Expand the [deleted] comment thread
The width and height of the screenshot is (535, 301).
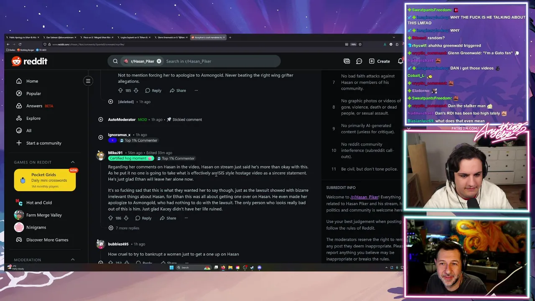[x=110, y=102]
